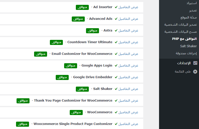Image resolution: width=199 pixels, height=129 pixels.
Task: Expand details for Countdown Timer Ultimate
Action: pyautogui.click(x=129, y=42)
